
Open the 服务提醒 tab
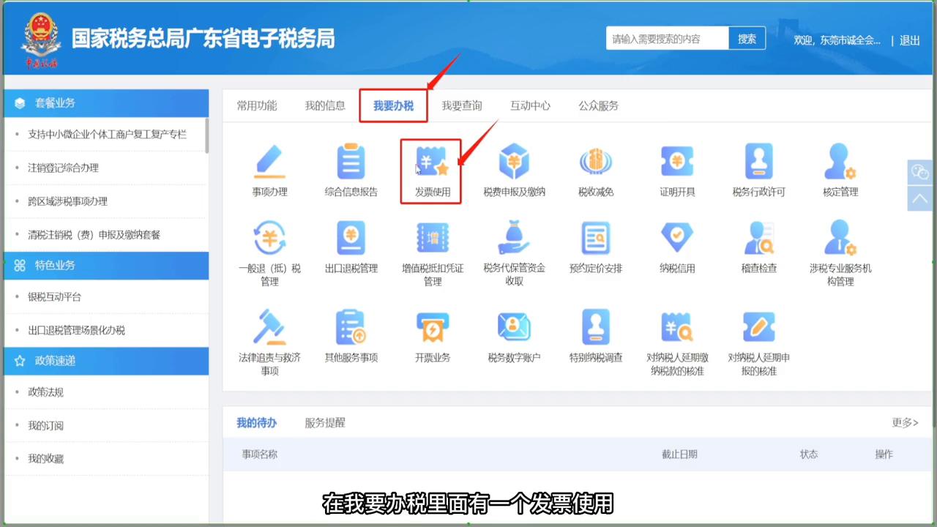(x=324, y=422)
